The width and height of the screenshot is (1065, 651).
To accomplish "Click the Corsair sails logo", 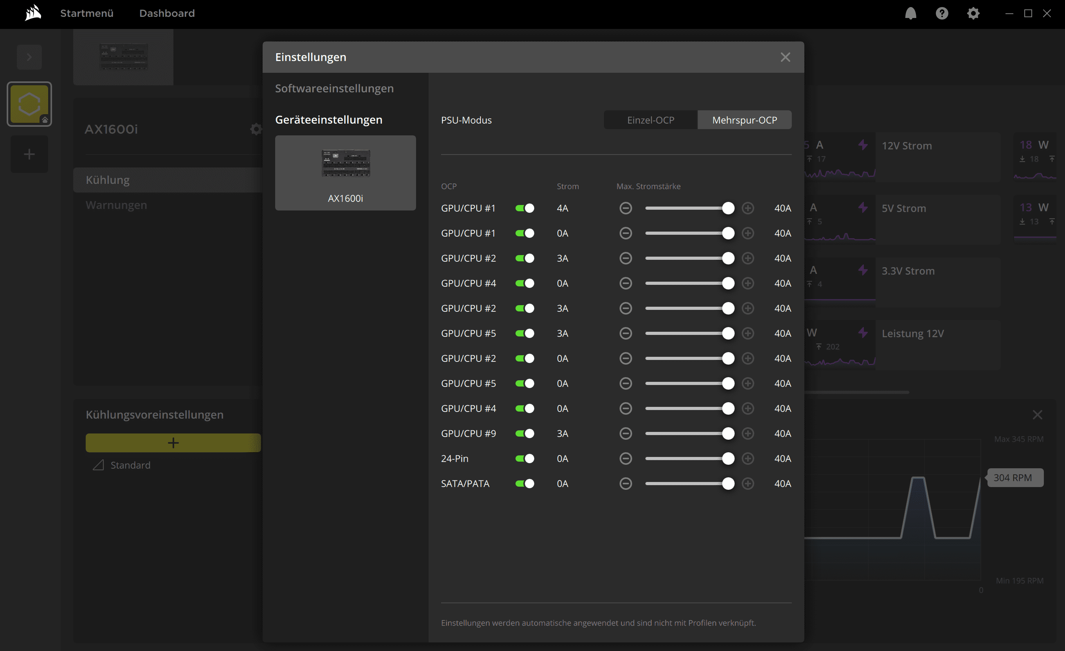I will 33,13.
